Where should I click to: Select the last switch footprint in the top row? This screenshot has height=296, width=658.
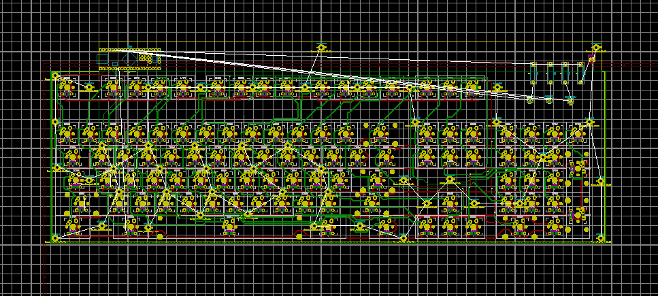click(473, 87)
